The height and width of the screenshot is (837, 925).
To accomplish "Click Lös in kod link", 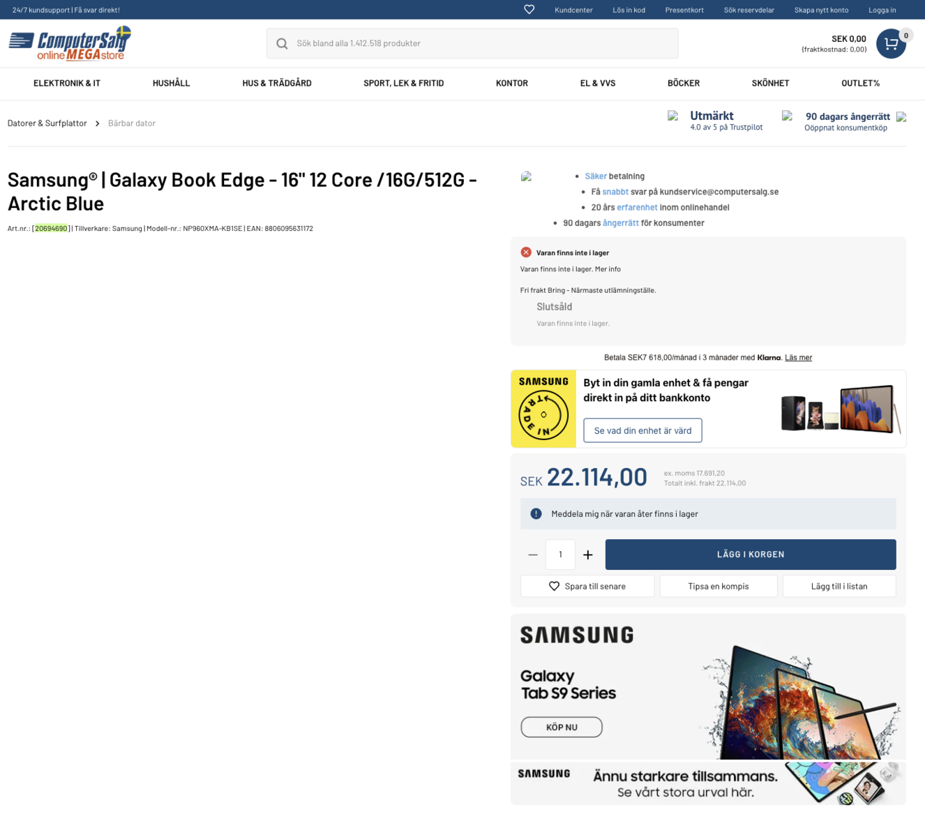I will (629, 10).
